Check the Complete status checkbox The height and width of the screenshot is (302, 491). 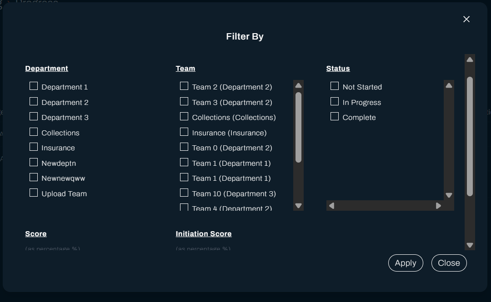(x=335, y=116)
